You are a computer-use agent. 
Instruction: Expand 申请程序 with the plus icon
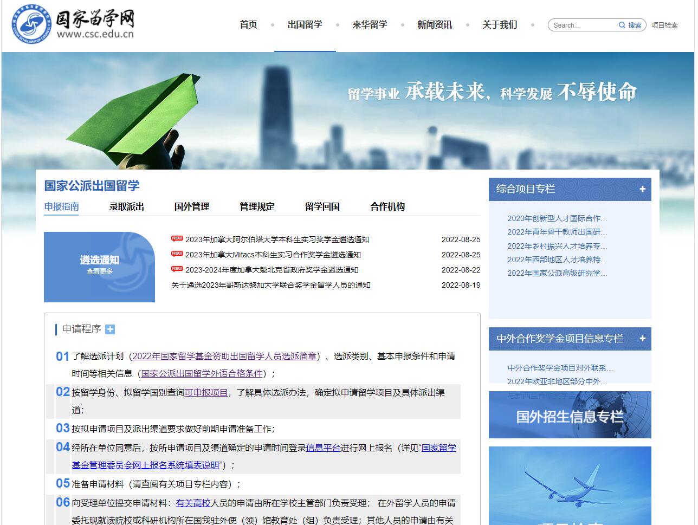[x=110, y=329]
